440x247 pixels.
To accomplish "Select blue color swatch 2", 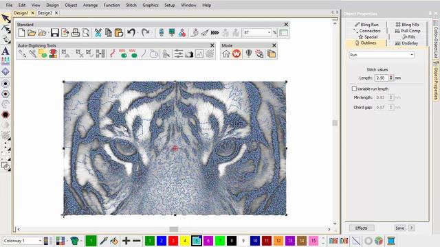I will coord(162,241).
